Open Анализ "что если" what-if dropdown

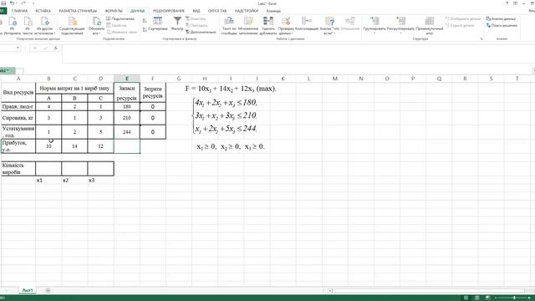coord(329,26)
